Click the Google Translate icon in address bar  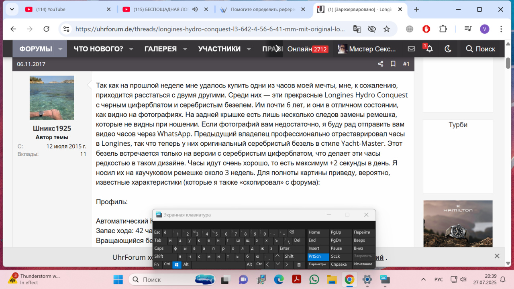(357, 29)
